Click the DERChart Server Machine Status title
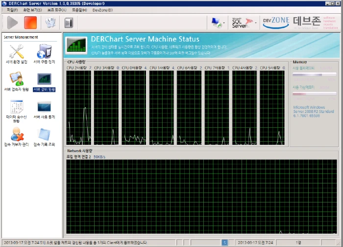The height and width of the screenshot is (247, 343). [x=145, y=39]
